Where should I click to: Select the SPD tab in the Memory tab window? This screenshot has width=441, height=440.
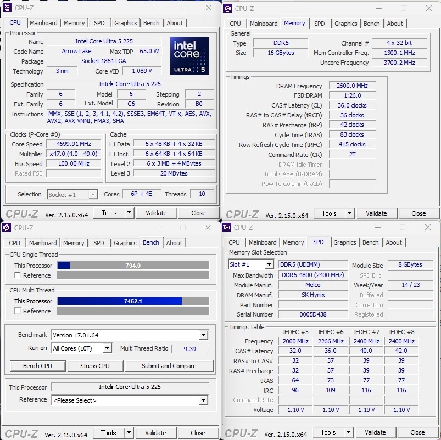point(320,24)
